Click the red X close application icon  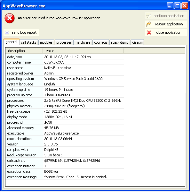click(149, 32)
